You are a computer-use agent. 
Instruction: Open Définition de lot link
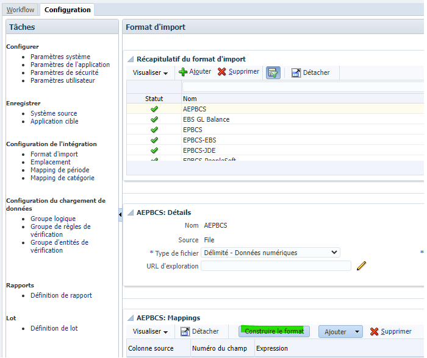click(x=54, y=328)
